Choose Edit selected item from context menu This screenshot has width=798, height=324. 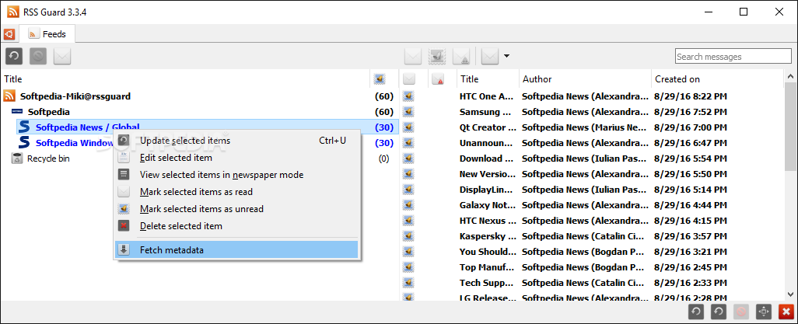pos(236,158)
